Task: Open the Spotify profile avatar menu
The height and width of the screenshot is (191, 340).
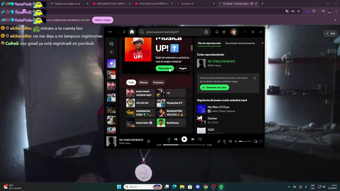Action: pyautogui.click(x=234, y=32)
